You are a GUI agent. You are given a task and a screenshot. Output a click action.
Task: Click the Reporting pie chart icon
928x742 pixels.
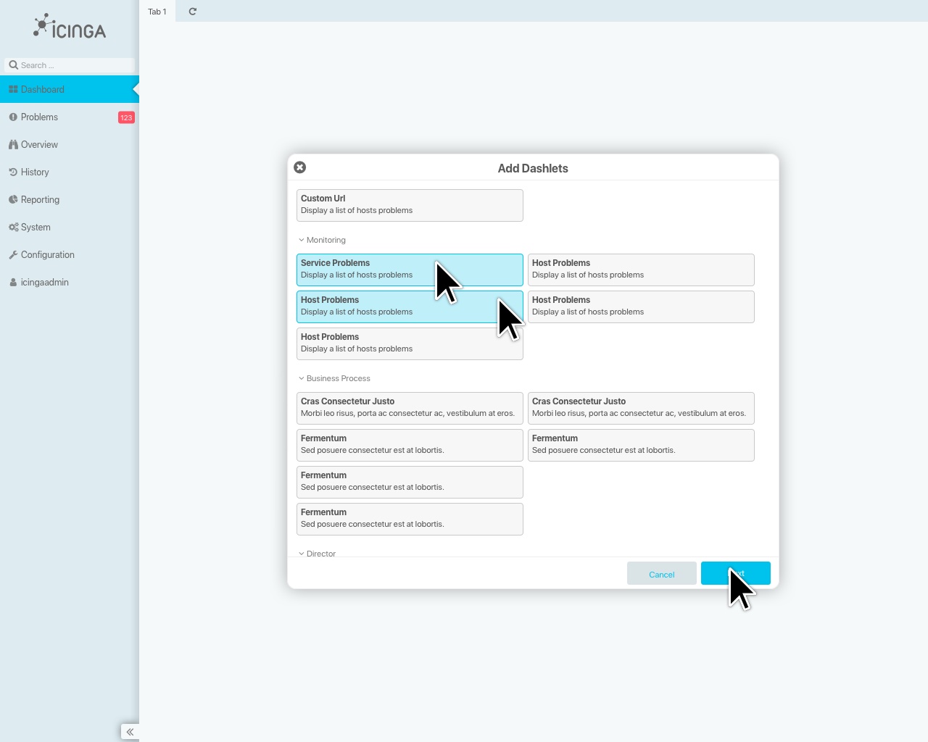14,199
